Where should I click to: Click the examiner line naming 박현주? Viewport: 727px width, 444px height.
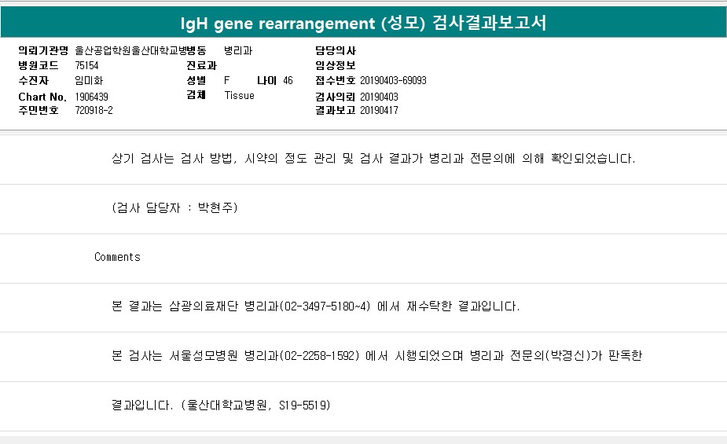pyautogui.click(x=174, y=208)
